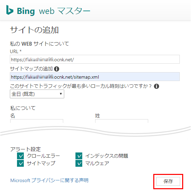This screenshot has height=195, width=191.
Task: Toggle the サイトマップ alert checkbox
Action: [x=20, y=163]
